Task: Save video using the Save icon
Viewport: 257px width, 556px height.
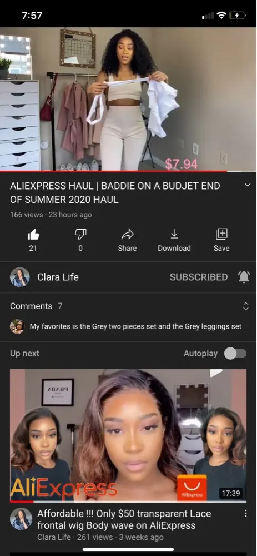Action: [x=221, y=234]
